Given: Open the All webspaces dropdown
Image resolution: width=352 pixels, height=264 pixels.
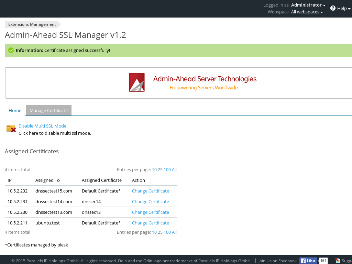Looking at the screenshot, I should click(307, 12).
